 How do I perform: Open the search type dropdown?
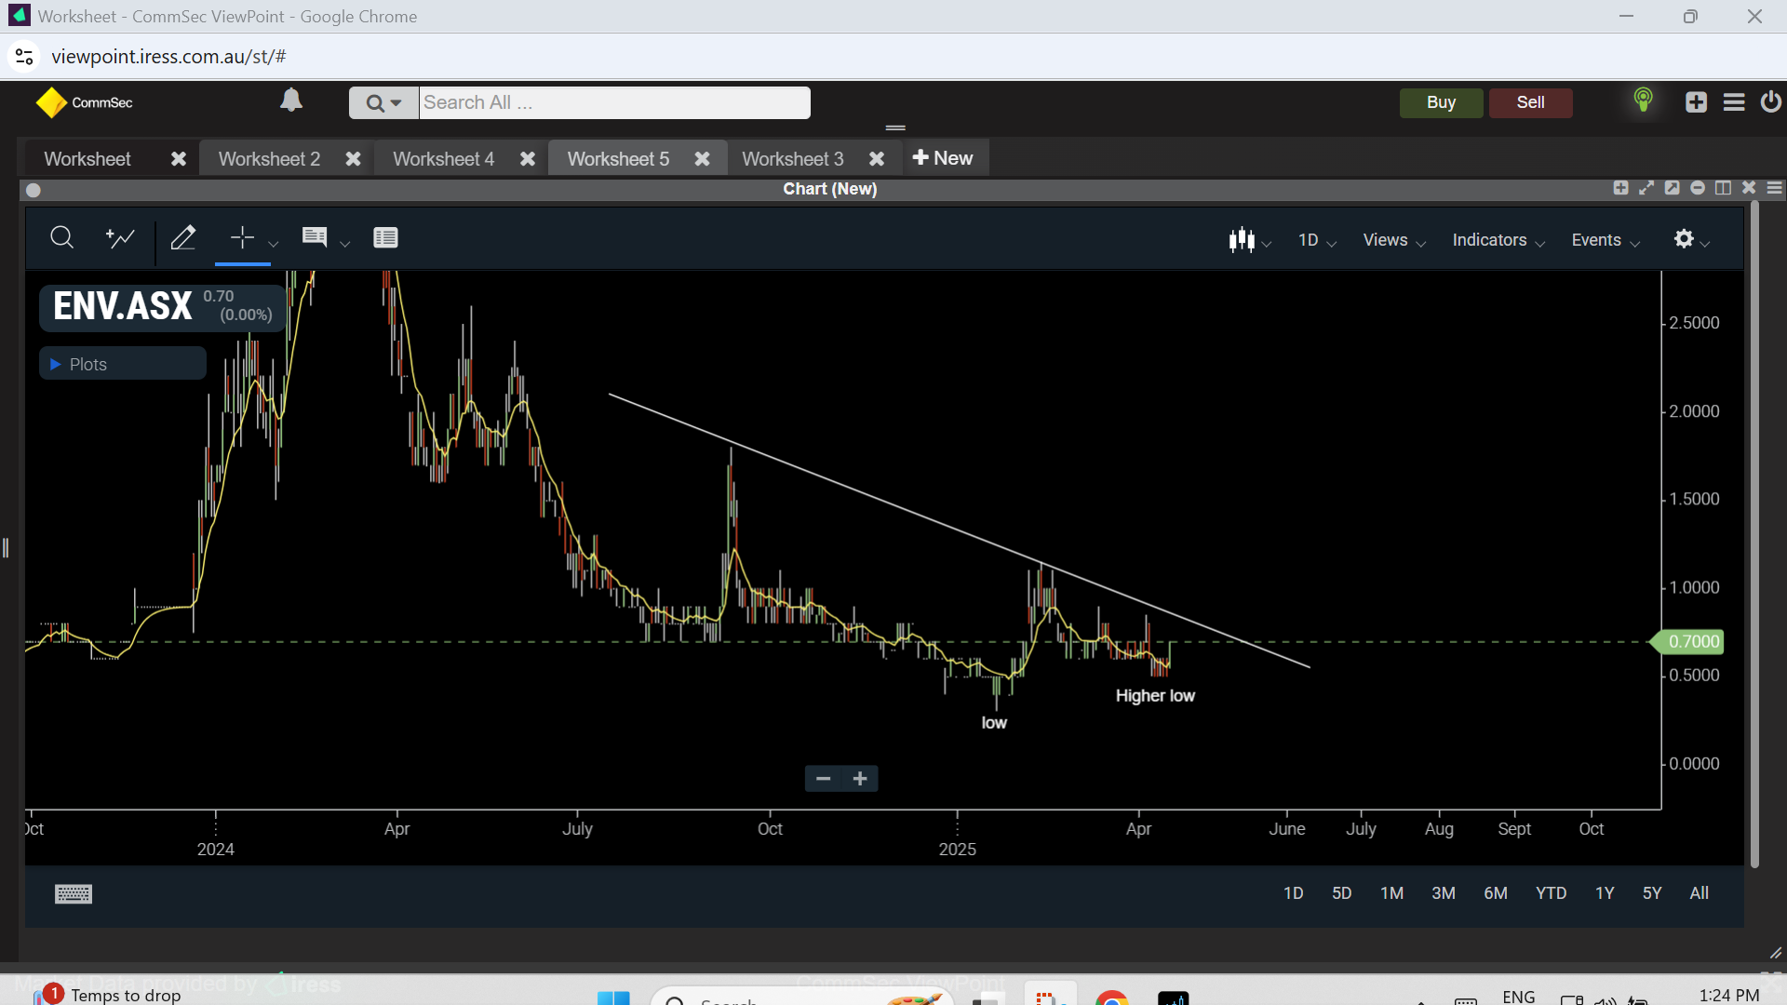click(x=383, y=102)
